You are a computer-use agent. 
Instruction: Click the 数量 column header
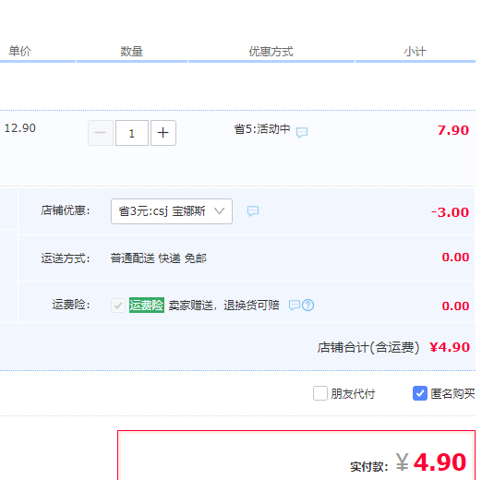131,52
